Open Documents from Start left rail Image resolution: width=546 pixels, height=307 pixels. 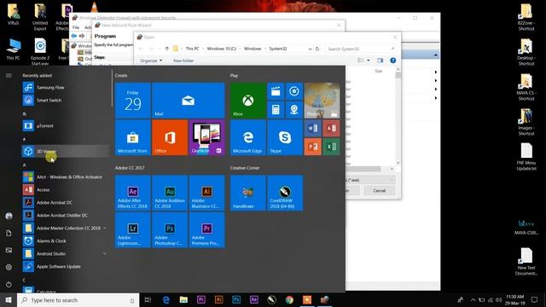point(9,233)
